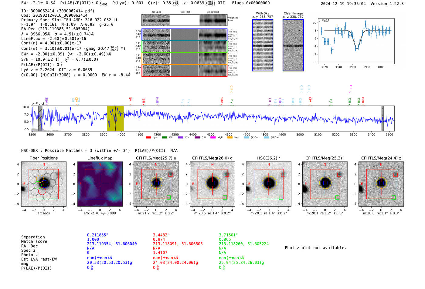
Task: Click the With Sky image panel
Action: (263, 45)
